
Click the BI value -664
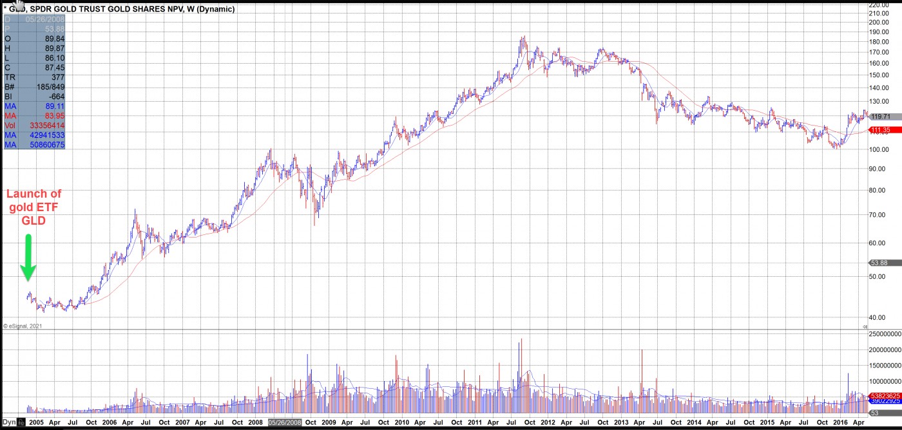[x=56, y=97]
